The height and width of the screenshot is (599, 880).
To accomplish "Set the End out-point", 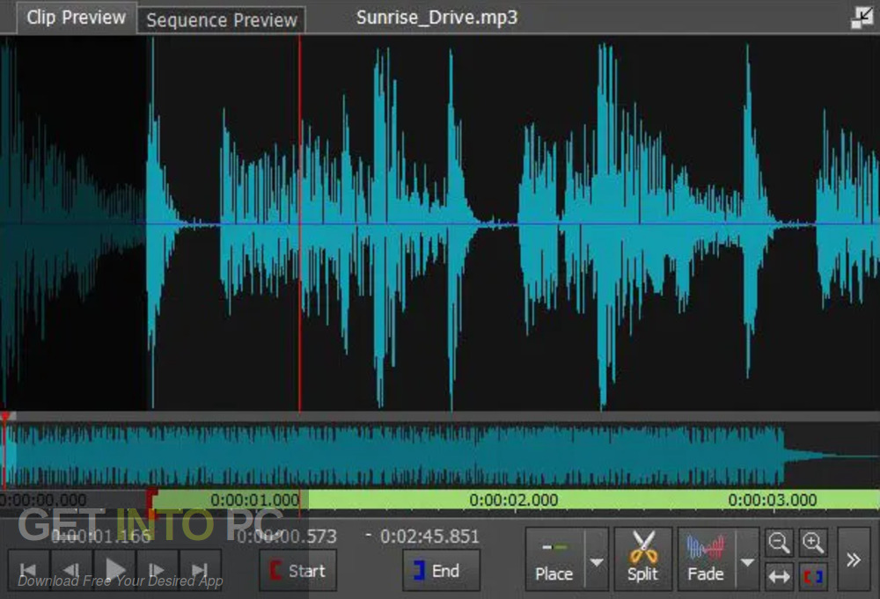I will point(441,570).
